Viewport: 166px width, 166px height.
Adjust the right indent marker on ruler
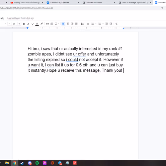tap(124, 28)
